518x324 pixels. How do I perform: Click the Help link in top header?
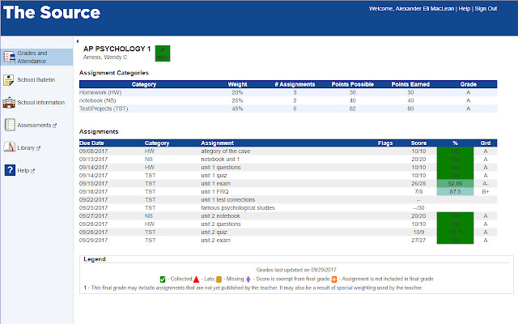tap(464, 10)
